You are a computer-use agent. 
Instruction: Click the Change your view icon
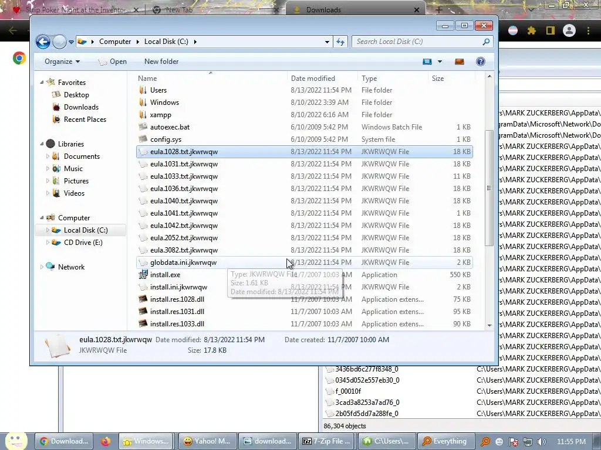pyautogui.click(x=427, y=62)
